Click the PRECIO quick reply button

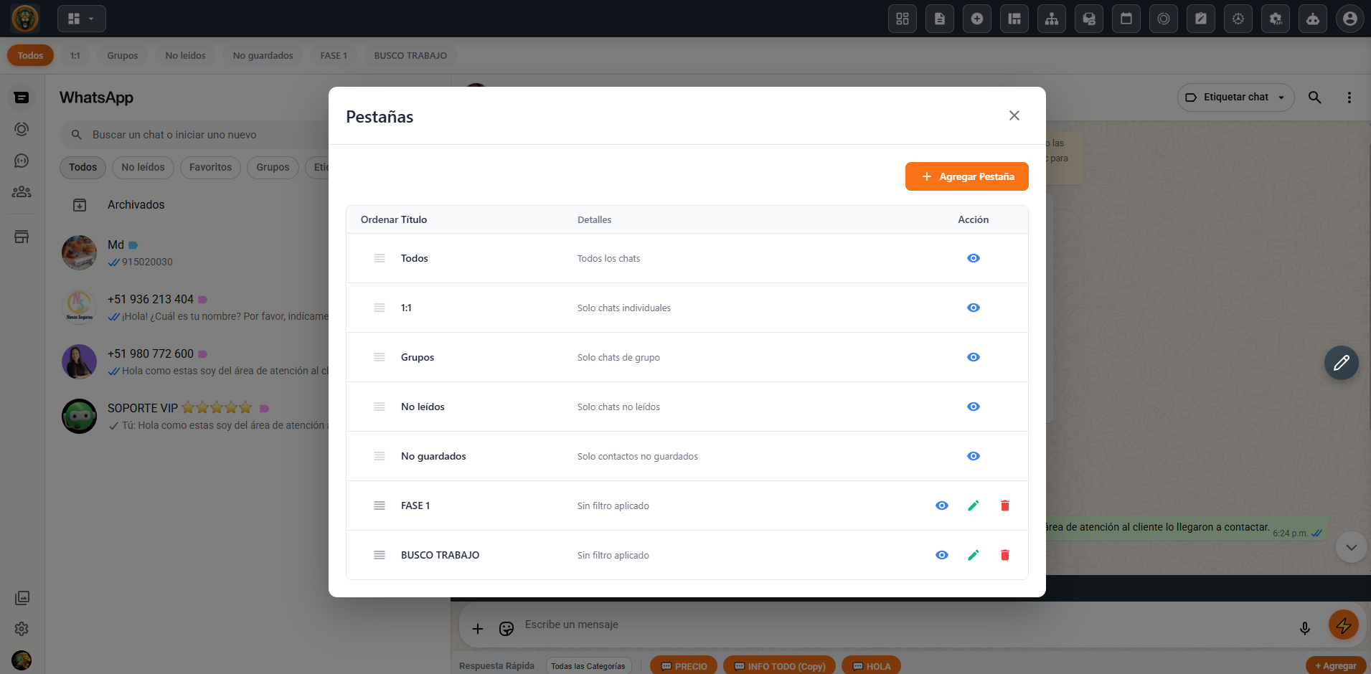tap(684, 666)
